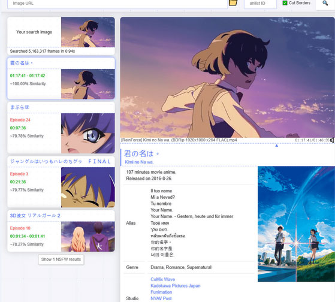Click Show 1 NSFW results button
Image resolution: width=335 pixels, height=302 pixels.
pos(61,259)
